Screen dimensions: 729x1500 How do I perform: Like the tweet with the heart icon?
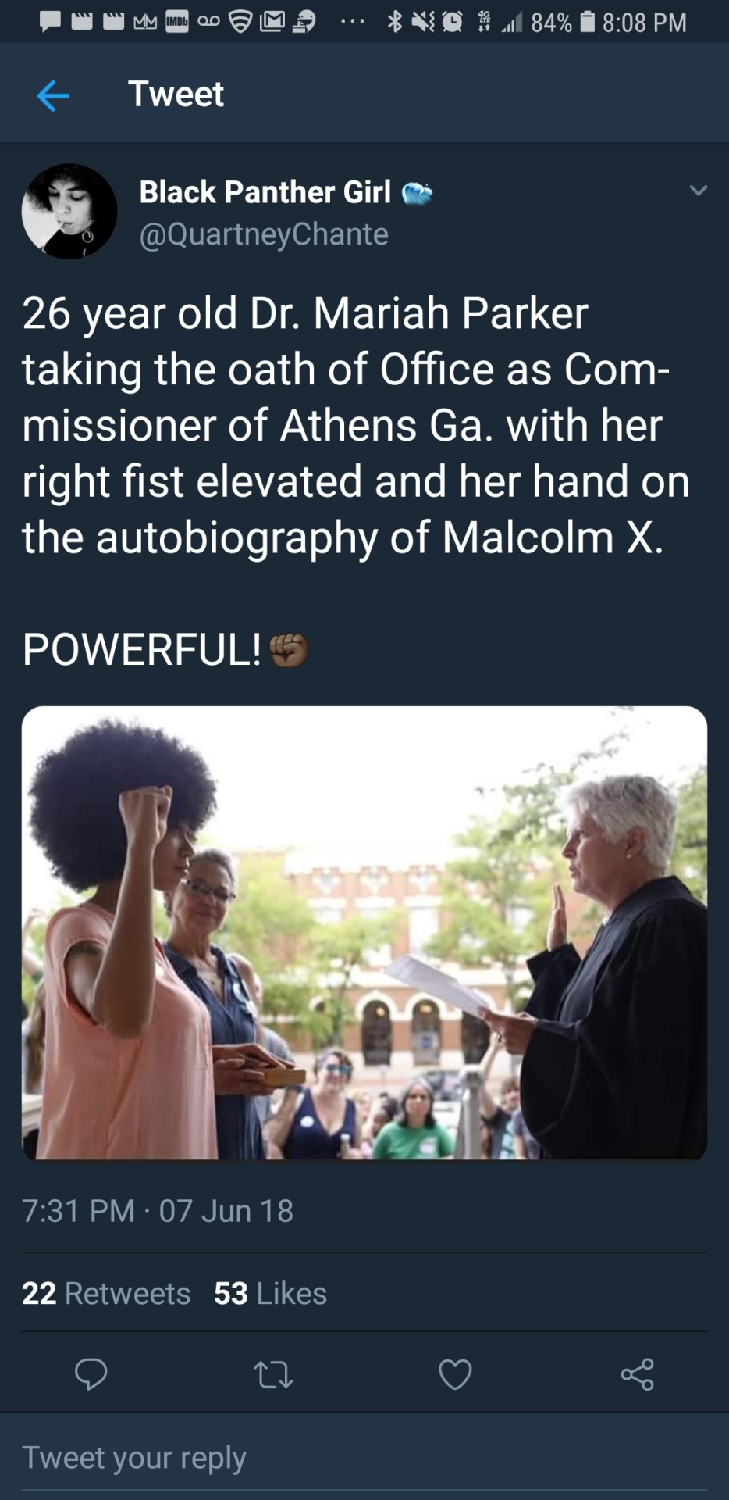[x=455, y=1374]
